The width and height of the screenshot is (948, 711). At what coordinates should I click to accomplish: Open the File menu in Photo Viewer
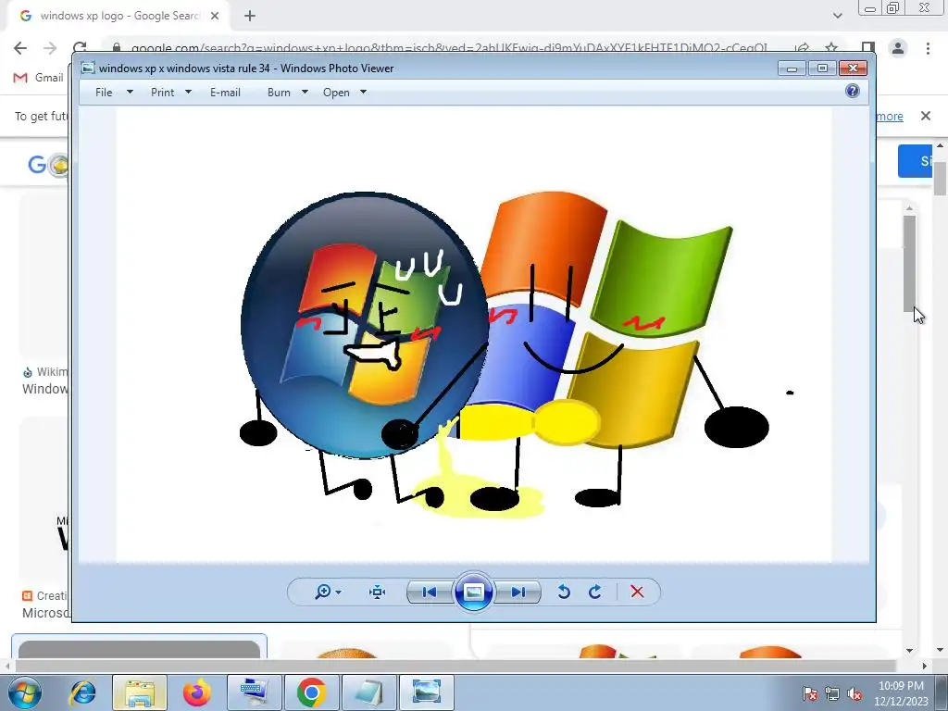pyautogui.click(x=104, y=93)
